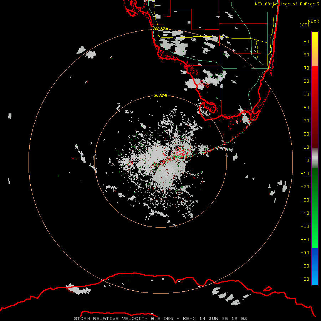Screen dimensions: 321x321
Task: Click the 90 value on the velocity scale
Action: coord(306,42)
